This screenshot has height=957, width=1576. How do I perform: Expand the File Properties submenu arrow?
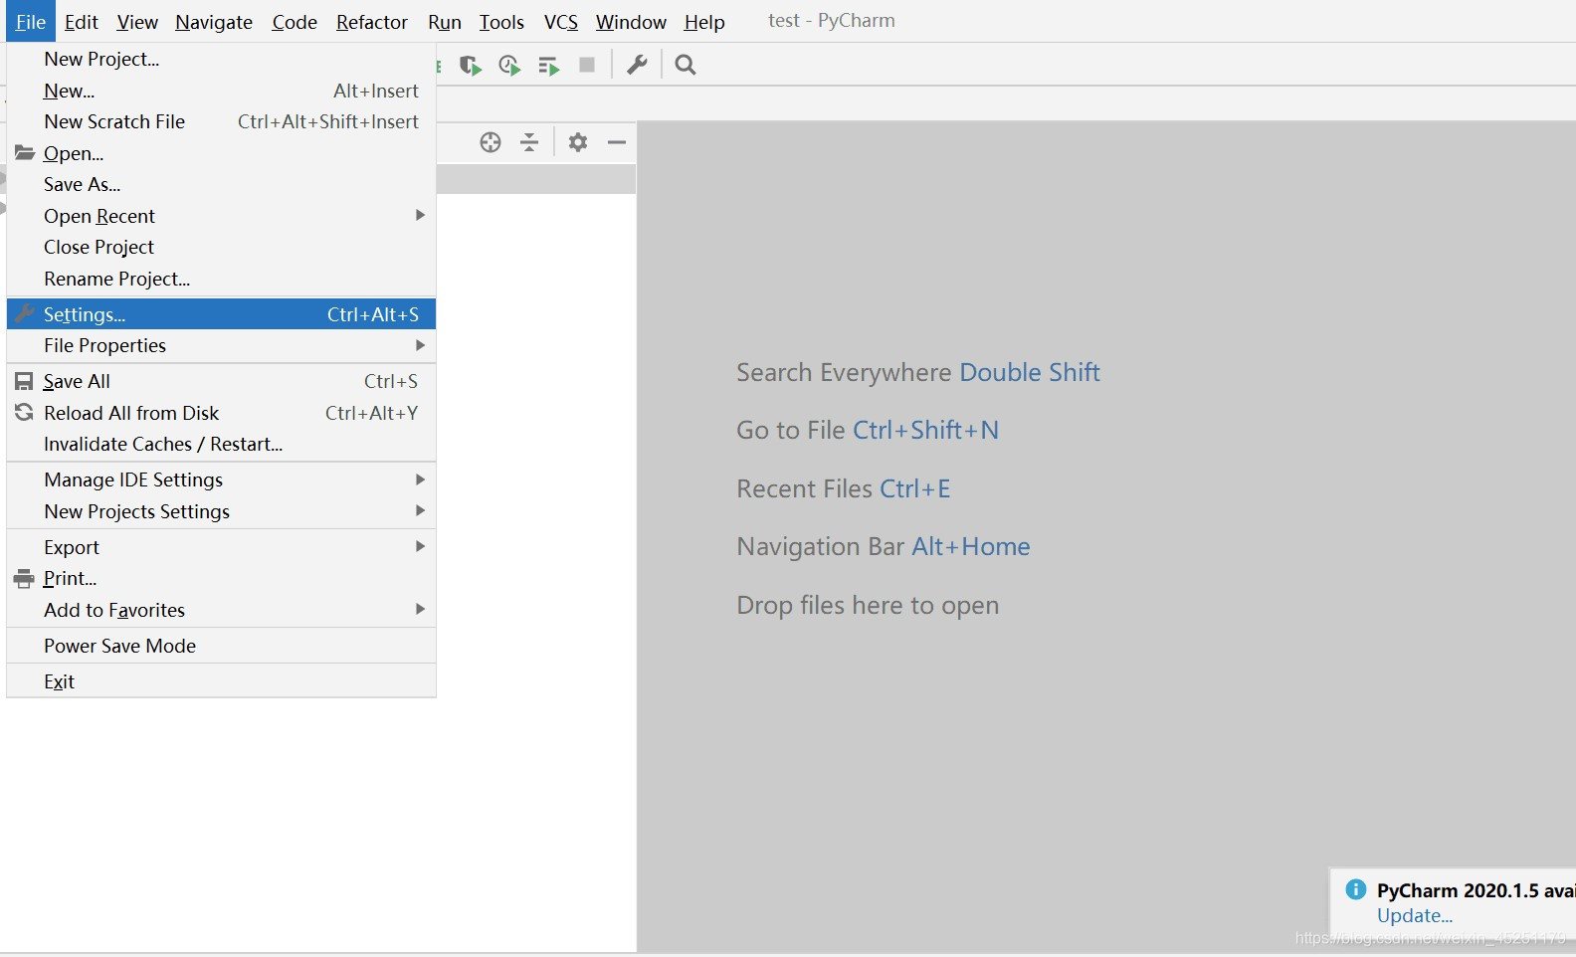[420, 345]
